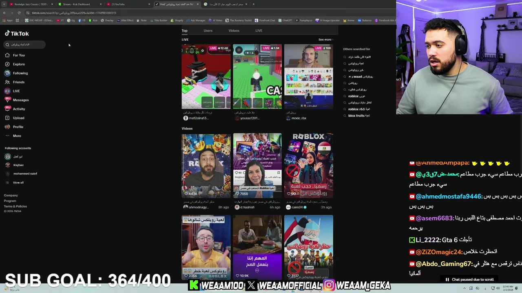Image resolution: width=522 pixels, height=293 pixels.
Task: Open the ChatGPT bookmark
Action: coord(285,20)
